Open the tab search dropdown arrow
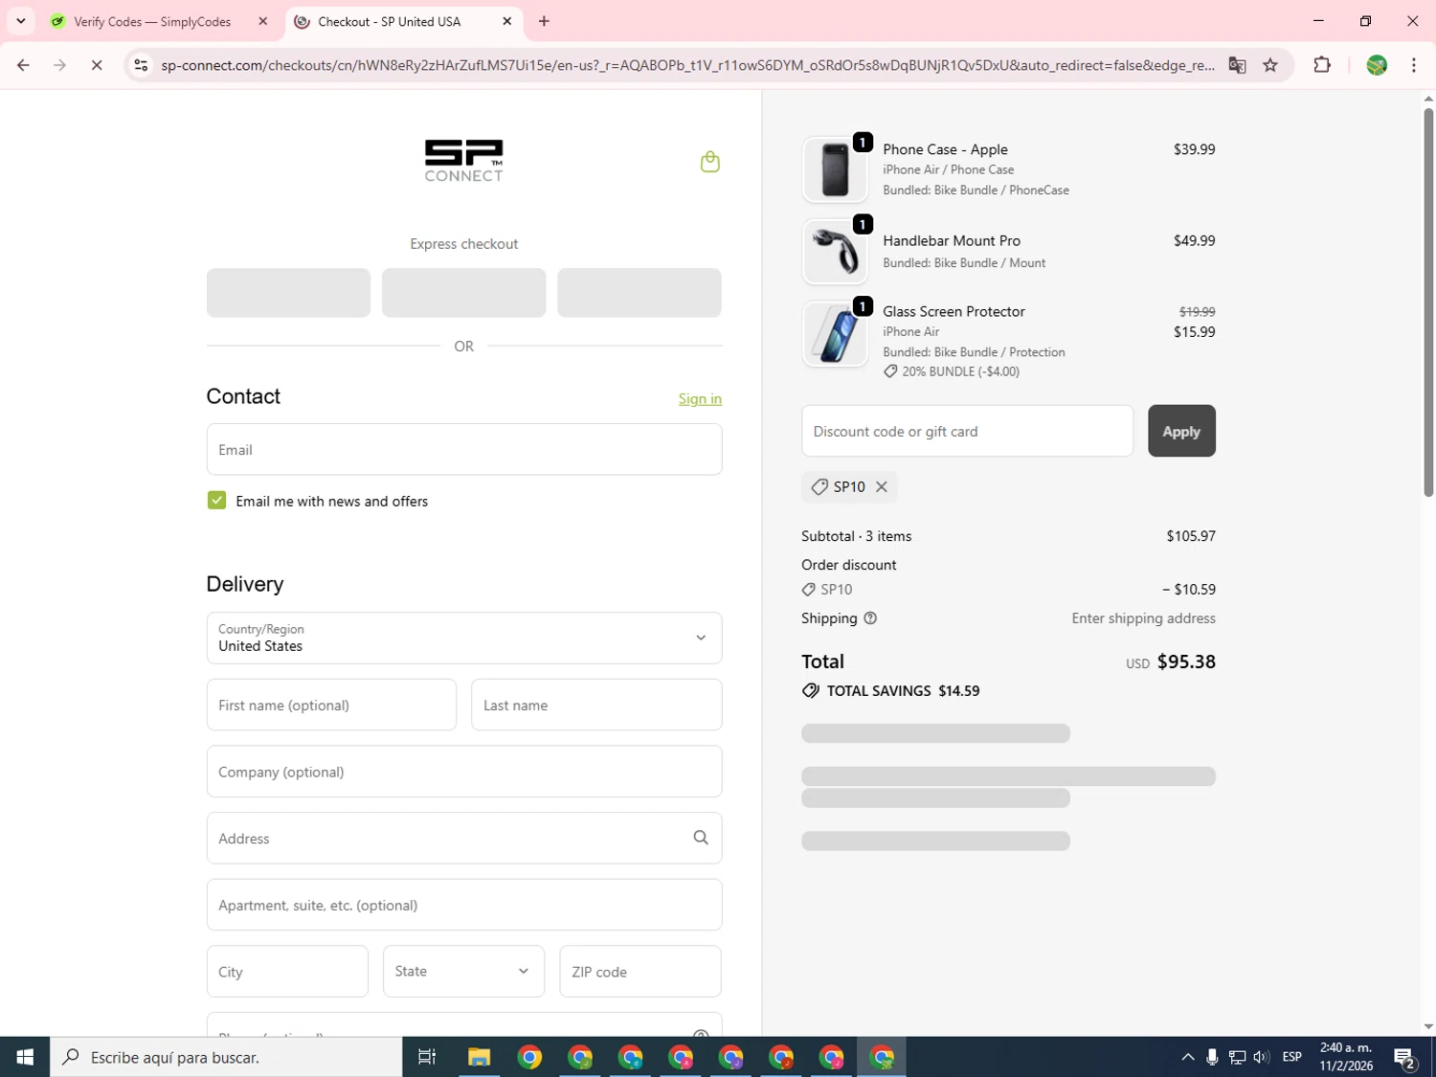Image resolution: width=1436 pixels, height=1077 pixels. (x=21, y=21)
